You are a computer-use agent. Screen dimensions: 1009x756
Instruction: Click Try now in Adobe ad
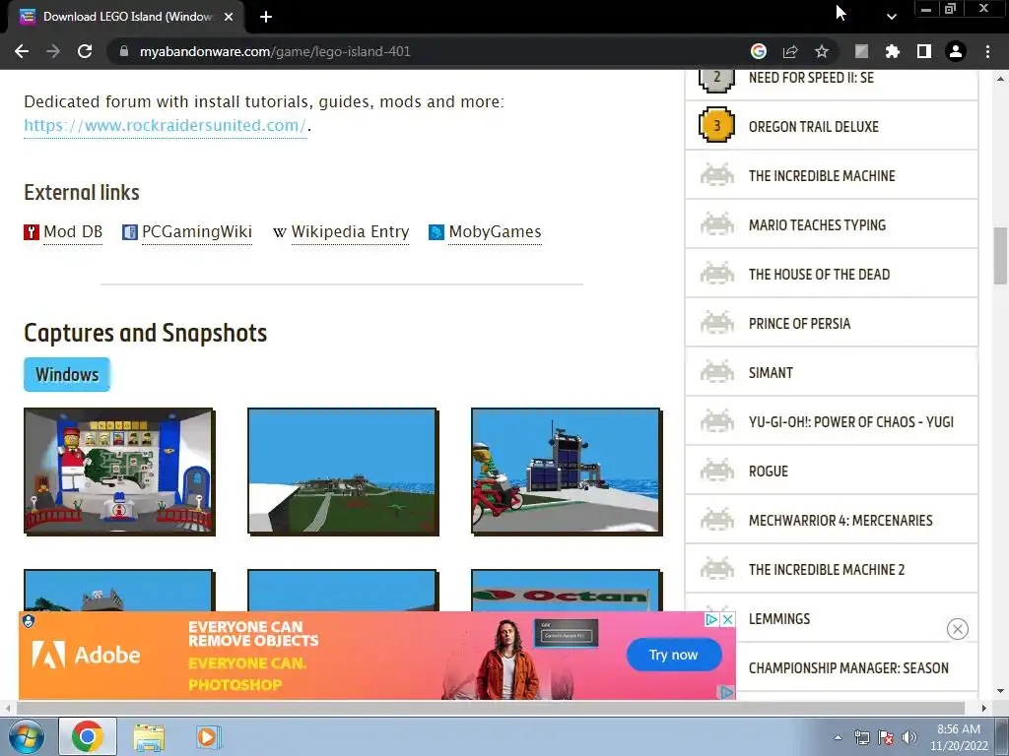674,655
